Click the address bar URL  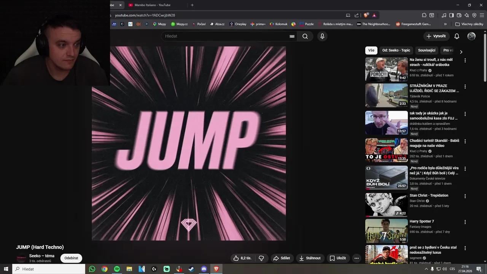tap(145, 15)
